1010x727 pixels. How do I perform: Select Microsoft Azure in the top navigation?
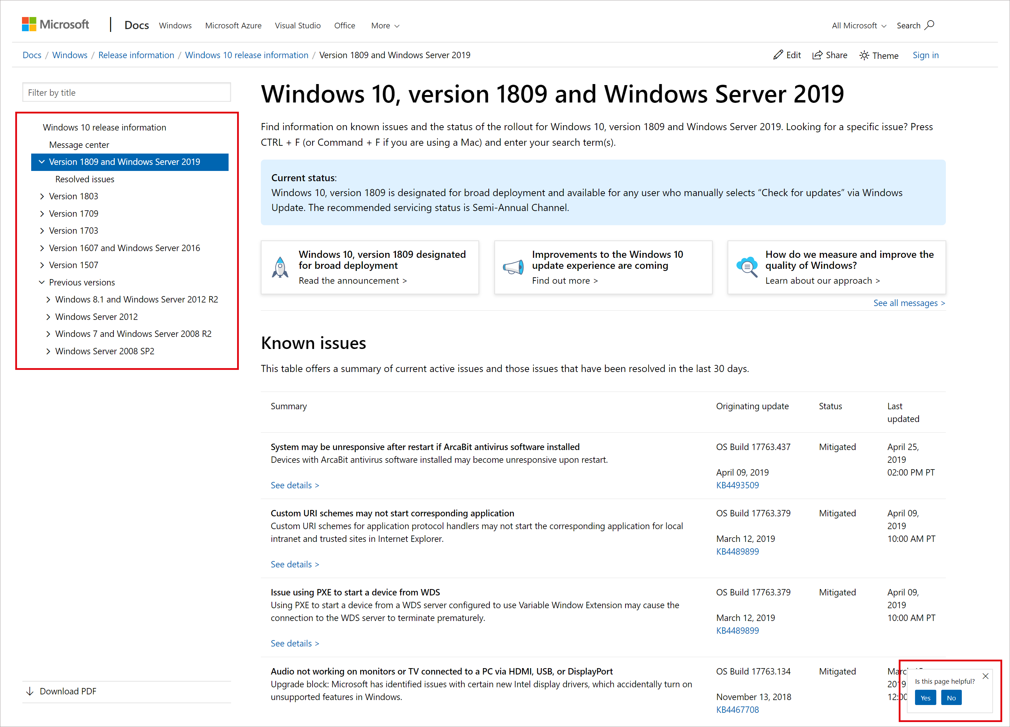(233, 26)
